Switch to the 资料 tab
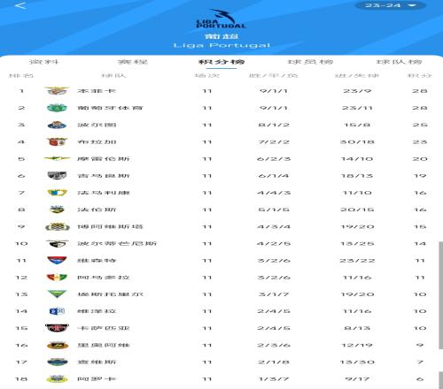Viewport: 443px width, 389px height. click(x=44, y=62)
